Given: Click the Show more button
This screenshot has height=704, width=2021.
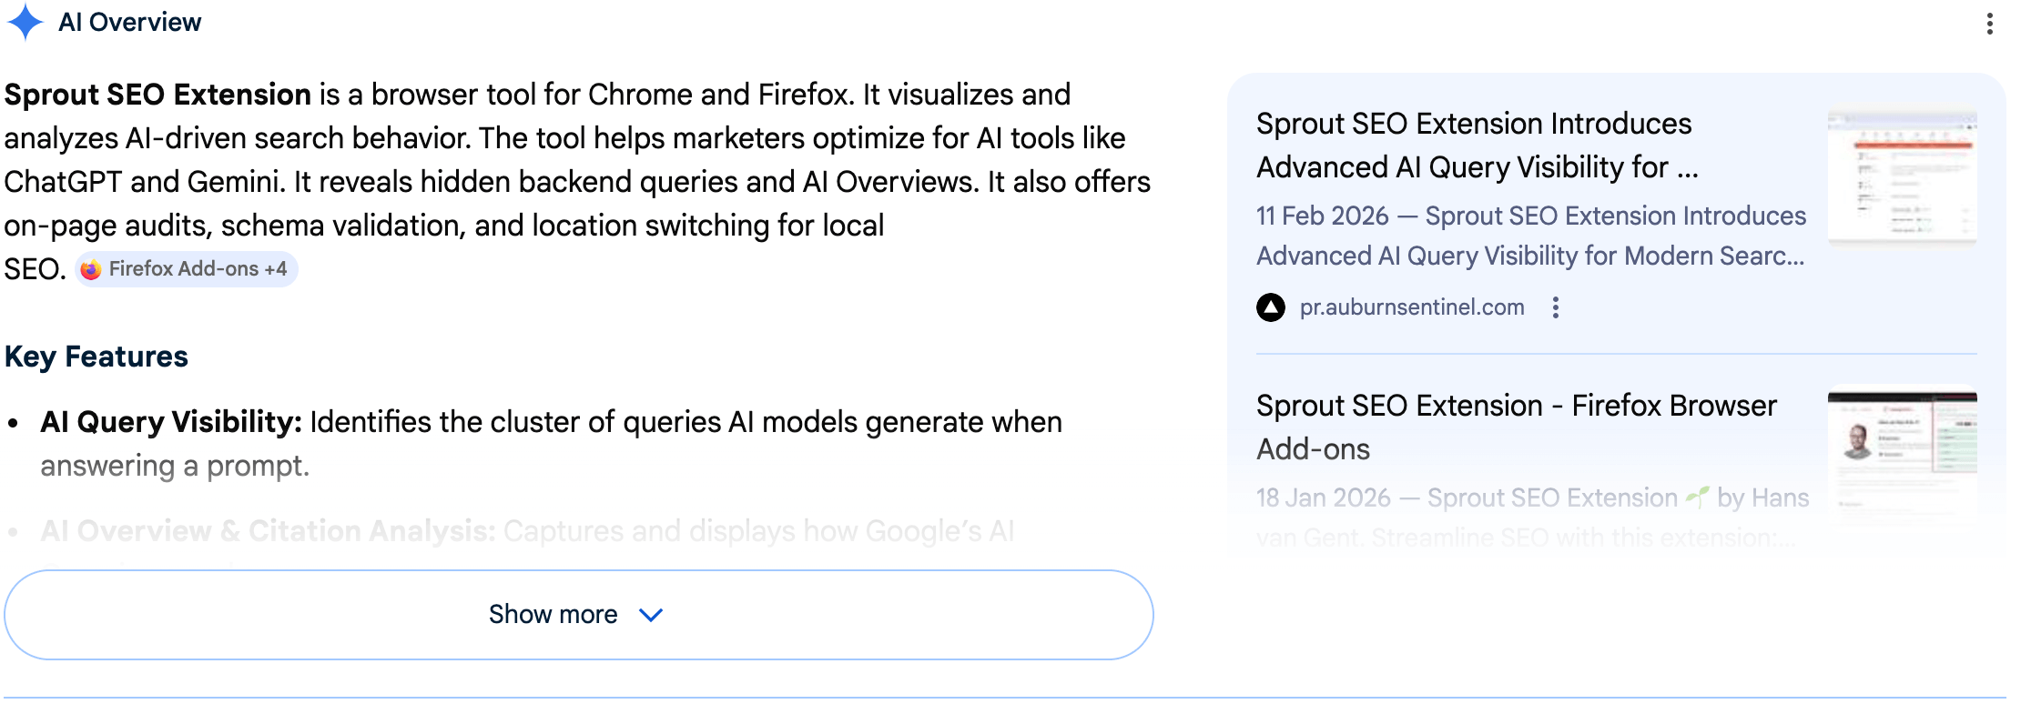Looking at the screenshot, I should [x=553, y=615].
